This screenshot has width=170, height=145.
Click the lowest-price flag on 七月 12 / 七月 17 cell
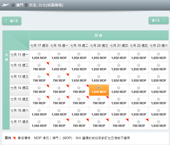point(48,63)
